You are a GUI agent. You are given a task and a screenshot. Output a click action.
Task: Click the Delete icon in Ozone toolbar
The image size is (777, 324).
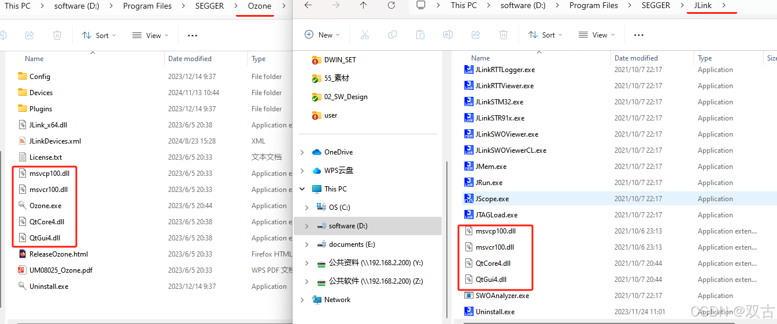(57, 35)
